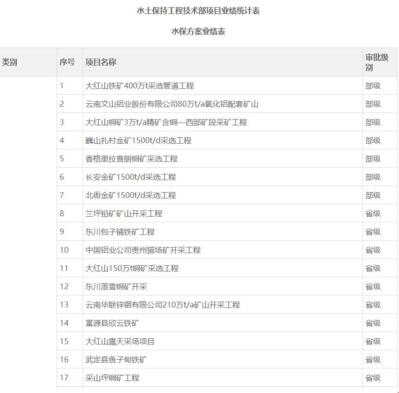Select the 东川落雪铜矿开采 cell

116,287
